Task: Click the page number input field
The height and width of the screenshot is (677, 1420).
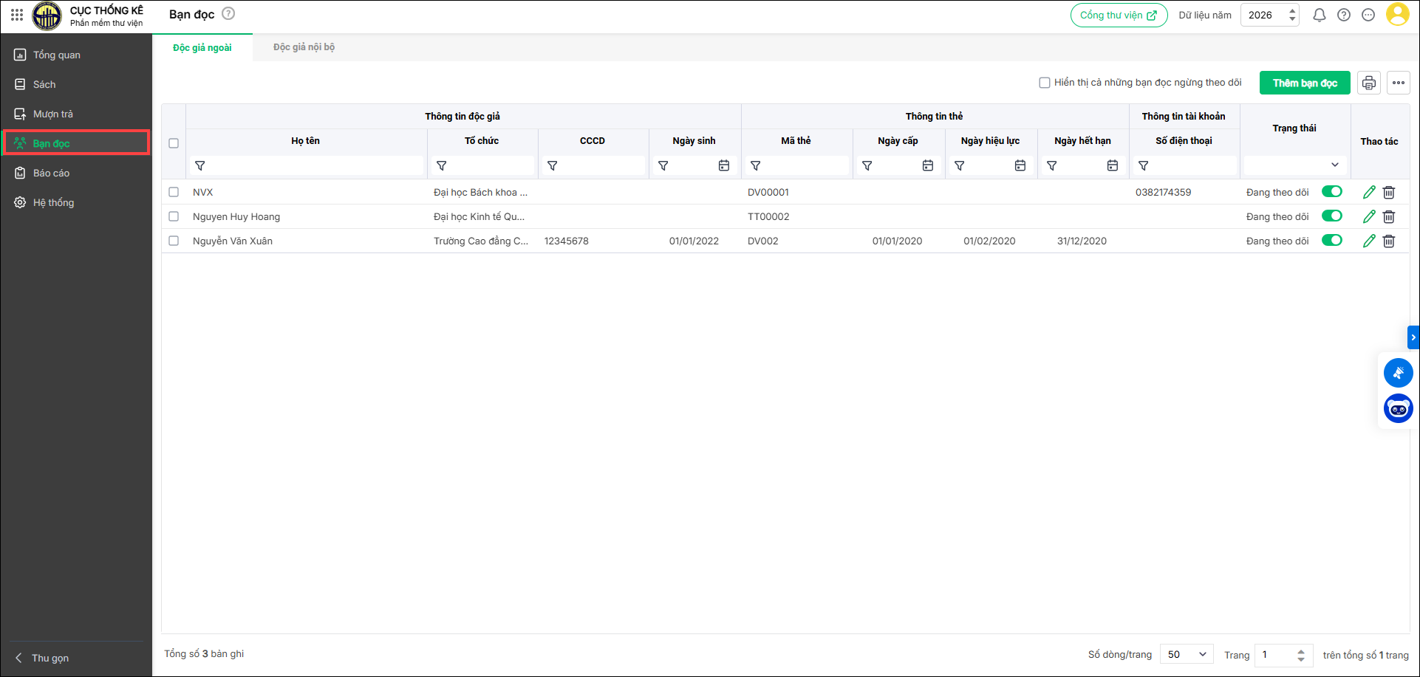Action: [1276, 655]
